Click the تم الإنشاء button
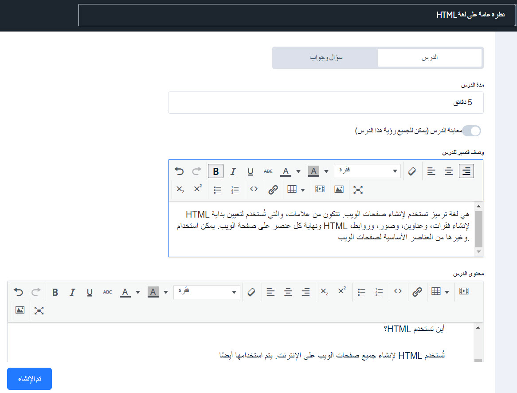Viewport: 517px width, 393px height. pyautogui.click(x=30, y=379)
